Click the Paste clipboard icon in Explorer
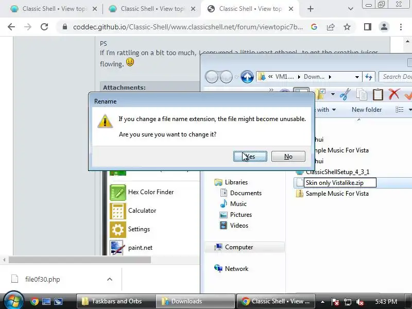The image size is (412, 309). [x=378, y=94]
